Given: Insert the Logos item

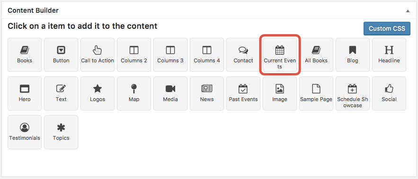Looking at the screenshot, I should pyautogui.click(x=98, y=94).
